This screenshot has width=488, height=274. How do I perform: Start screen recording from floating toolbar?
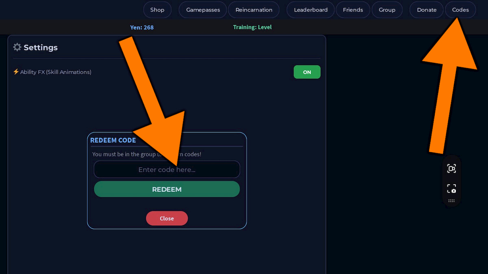click(451, 168)
